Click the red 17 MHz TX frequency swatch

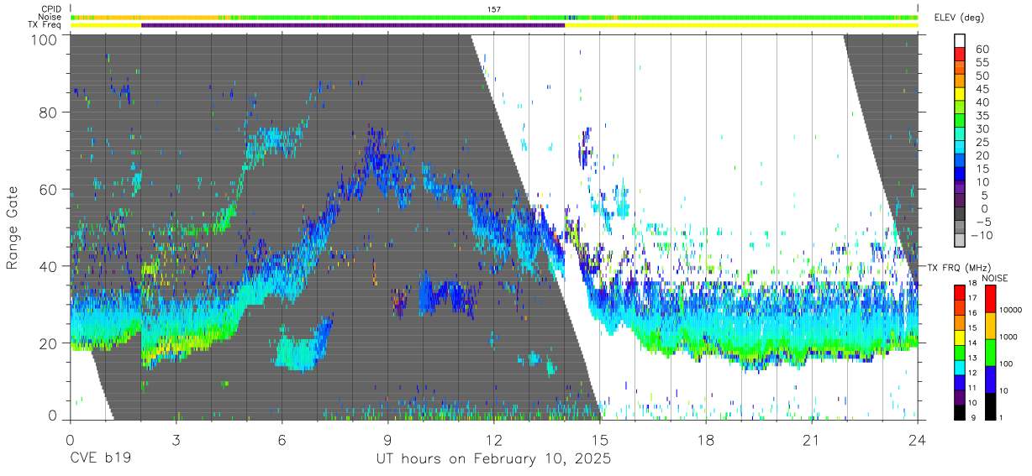tap(960, 292)
